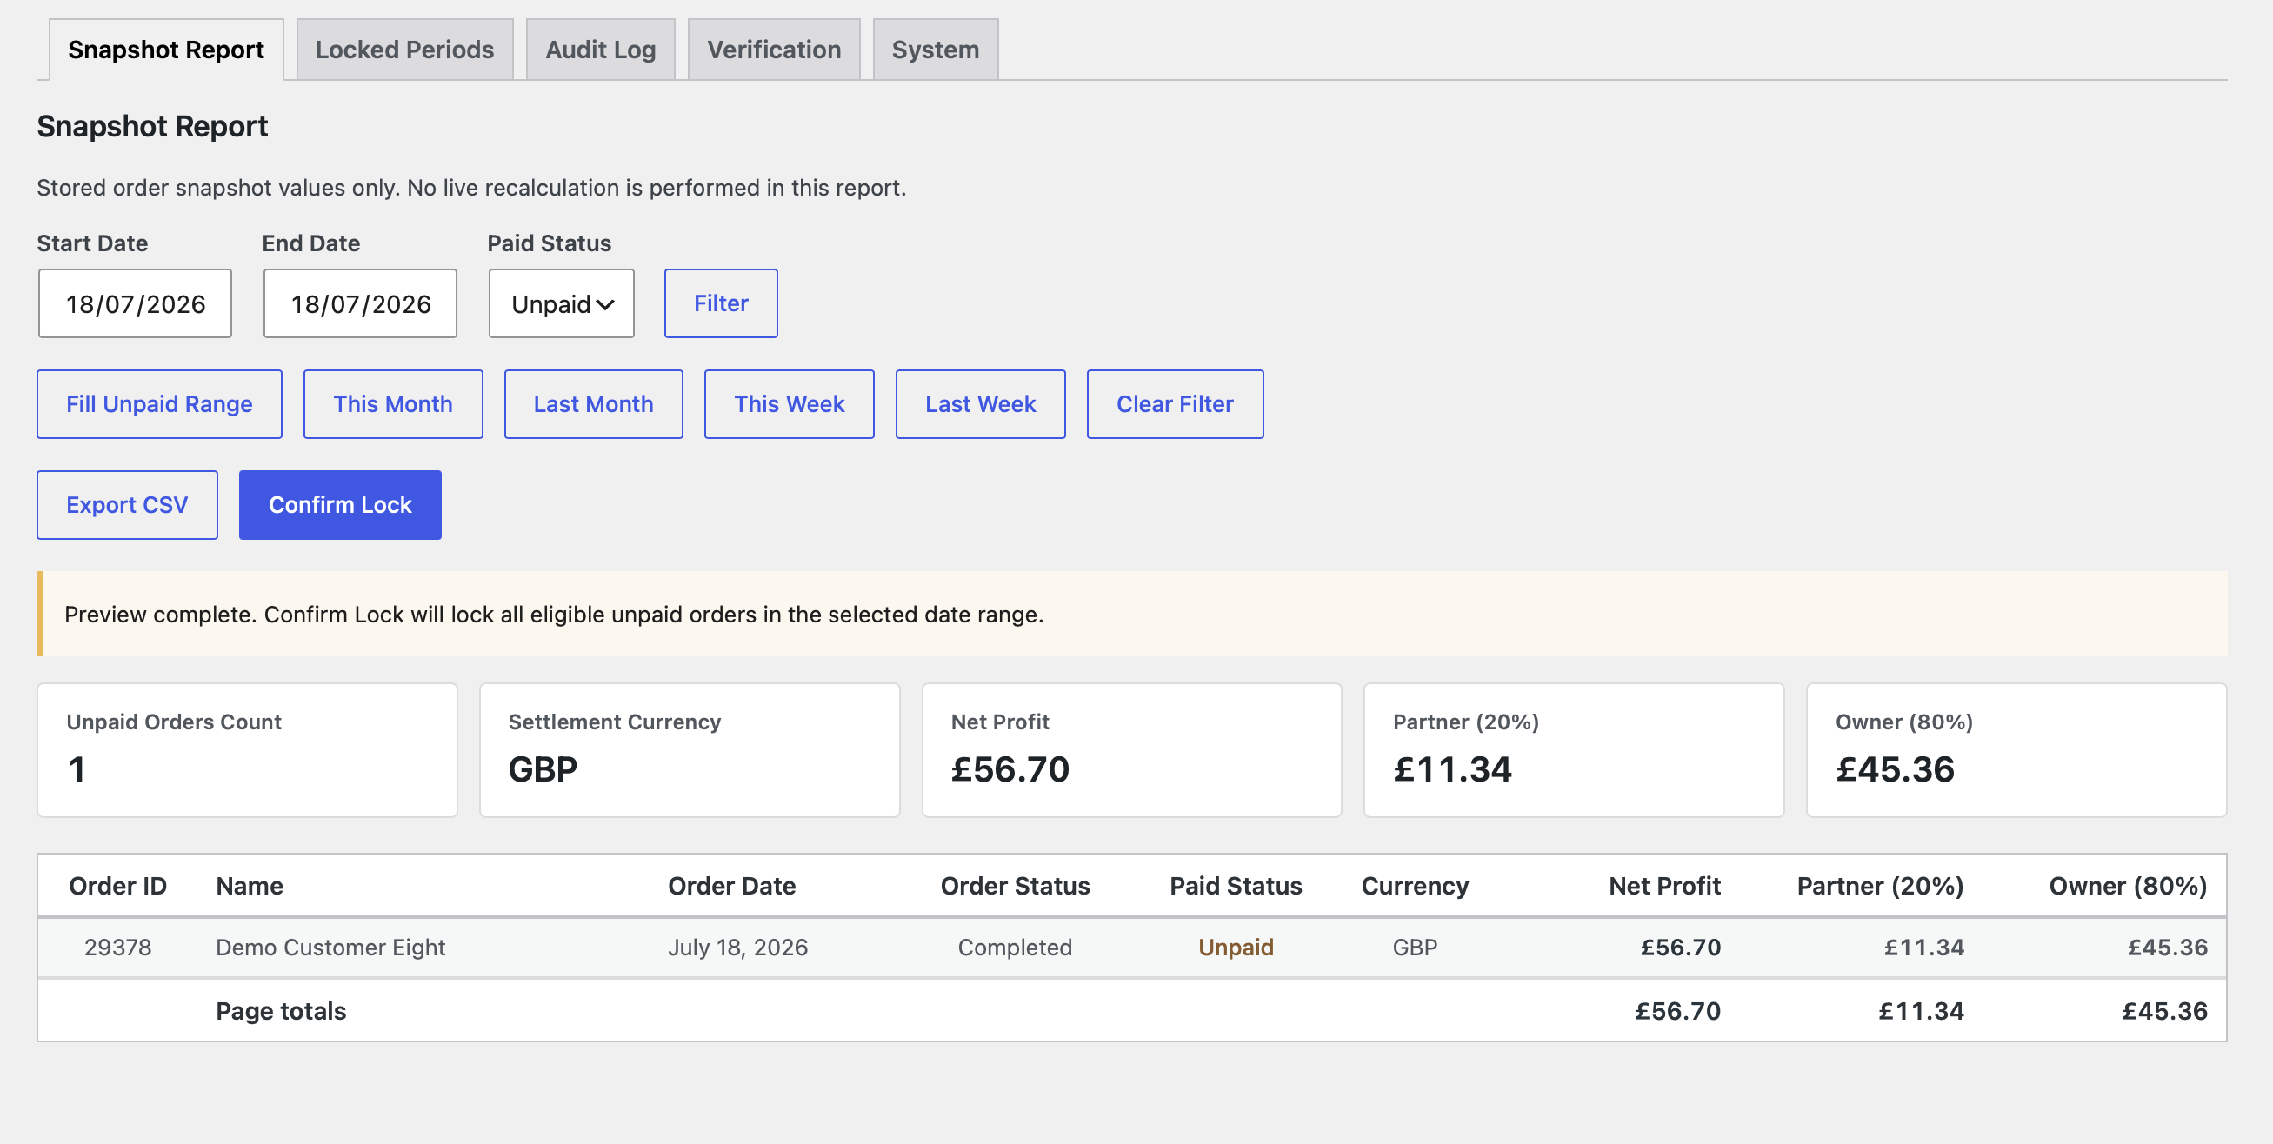Click the Paid Status column header

click(1236, 886)
